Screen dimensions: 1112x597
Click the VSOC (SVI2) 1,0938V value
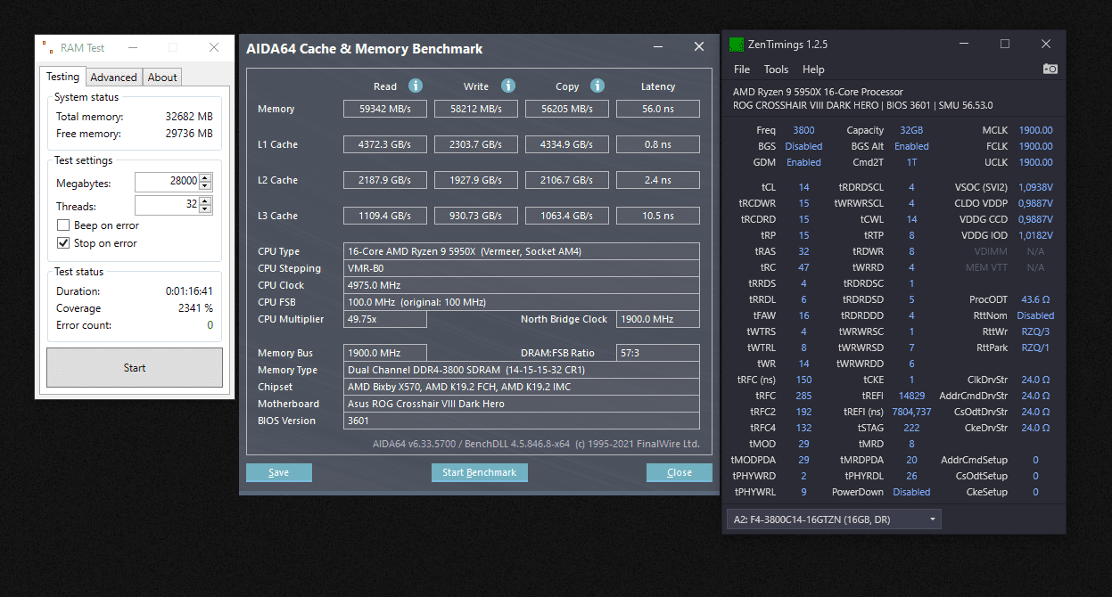[1035, 187]
